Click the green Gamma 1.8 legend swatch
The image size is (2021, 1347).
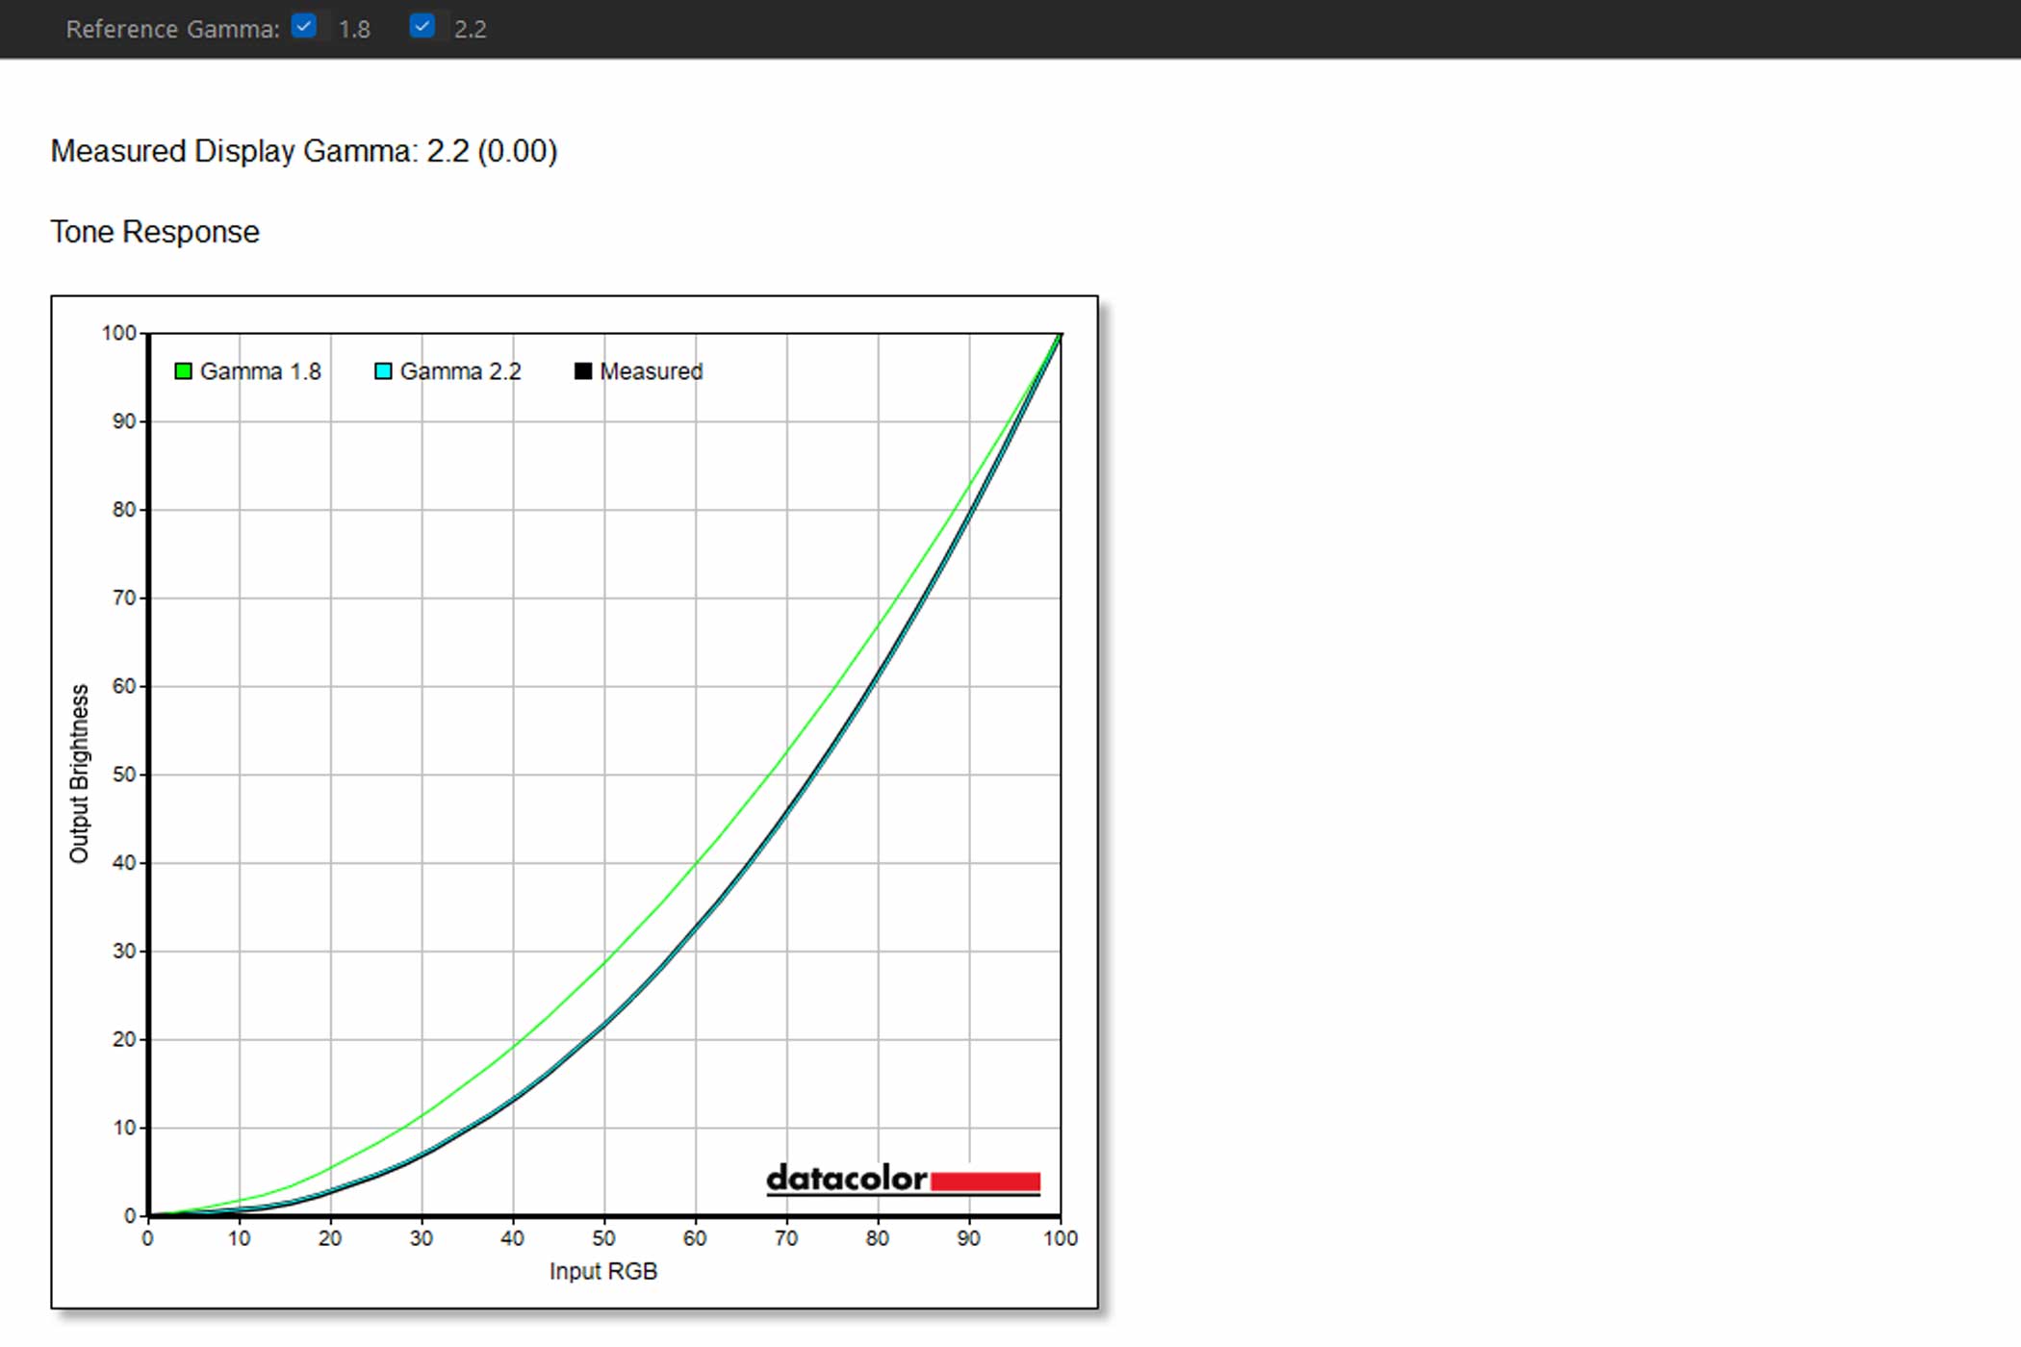[183, 371]
